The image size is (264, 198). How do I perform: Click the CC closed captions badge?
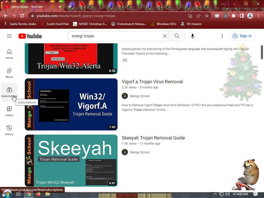pyautogui.click(x=125, y=60)
